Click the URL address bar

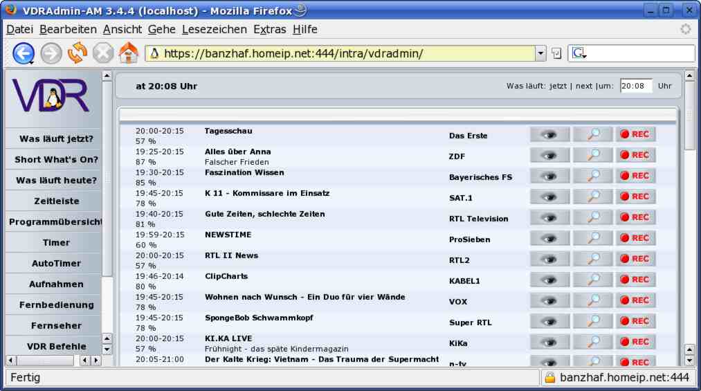(x=340, y=53)
